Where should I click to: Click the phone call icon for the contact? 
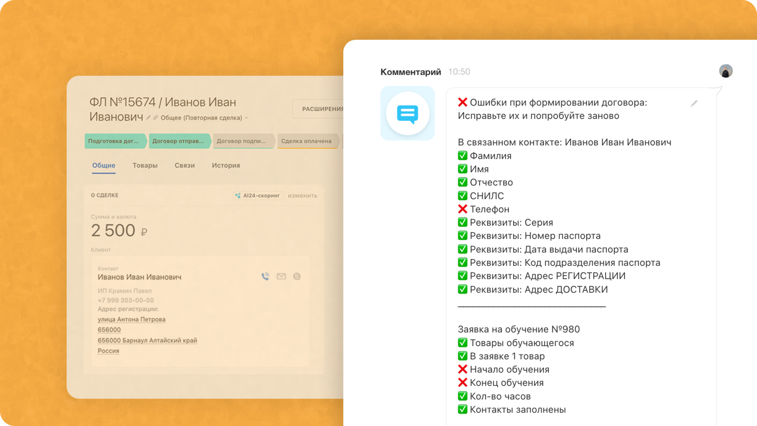(265, 276)
